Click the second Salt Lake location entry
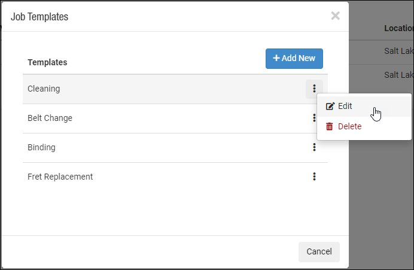 coord(398,75)
